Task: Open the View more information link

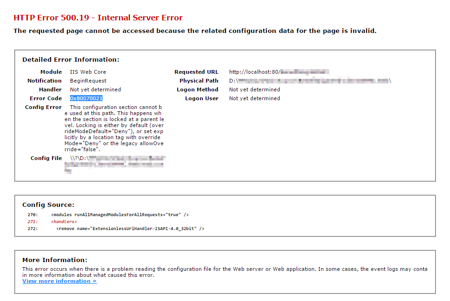Action: [x=59, y=281]
